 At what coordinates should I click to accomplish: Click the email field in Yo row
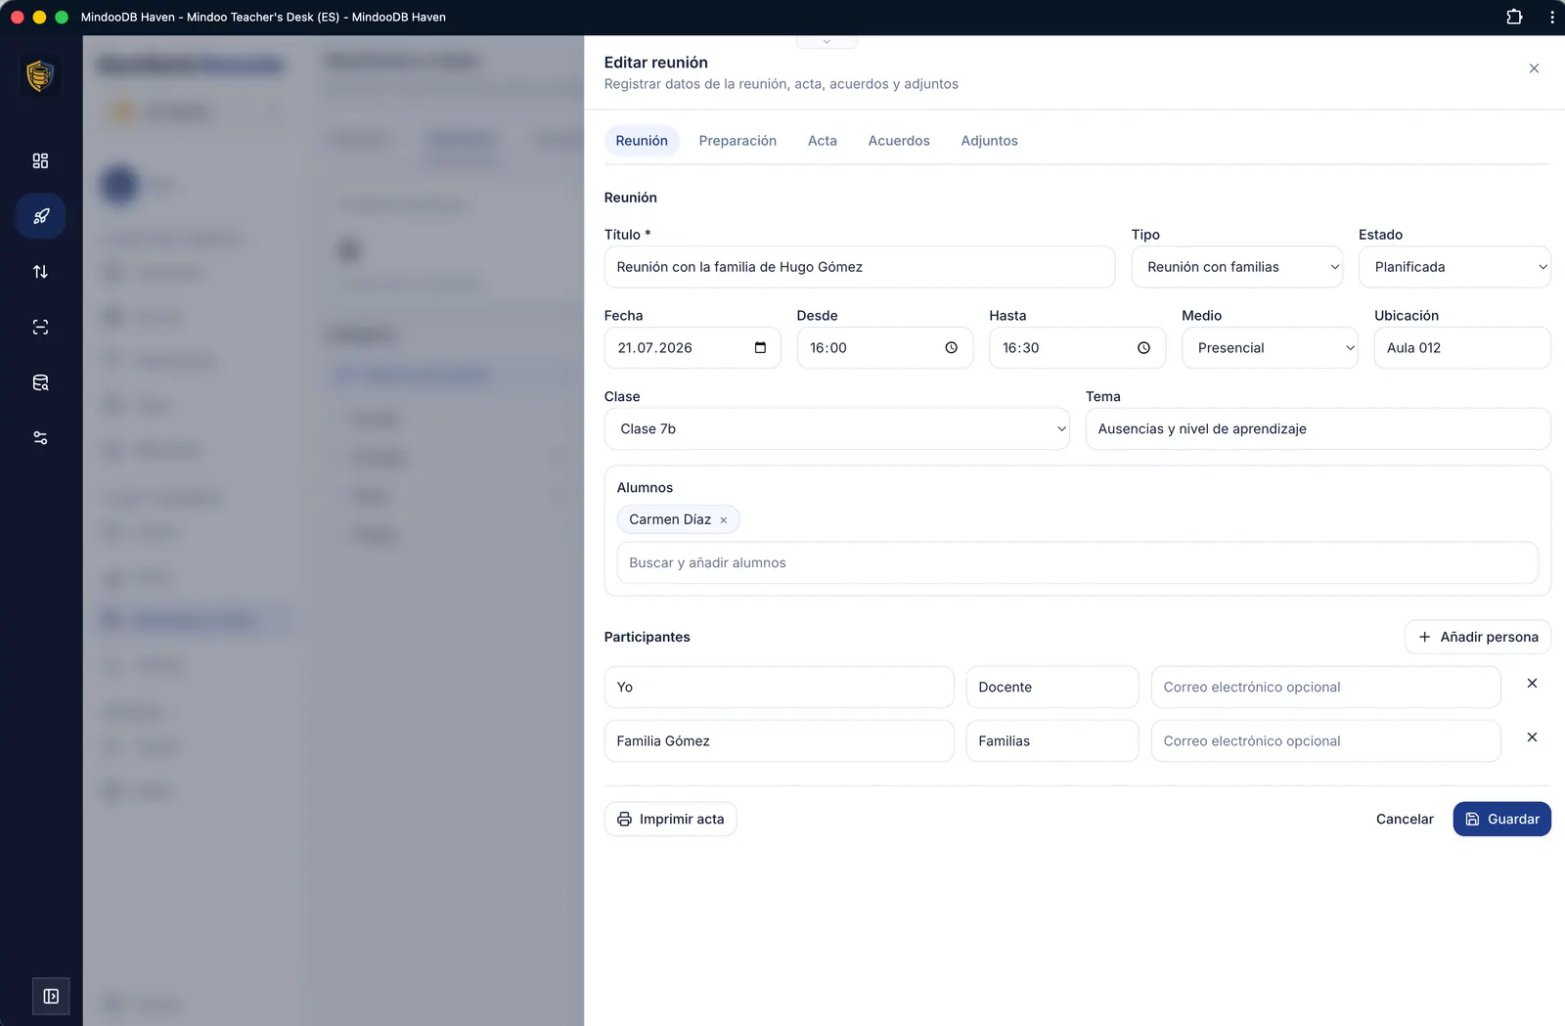[1325, 688]
